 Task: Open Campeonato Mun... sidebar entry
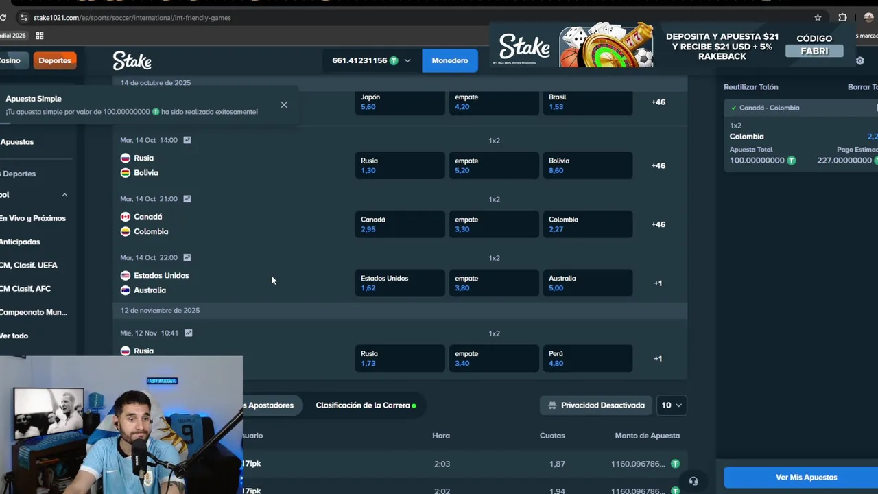pyautogui.click(x=33, y=312)
